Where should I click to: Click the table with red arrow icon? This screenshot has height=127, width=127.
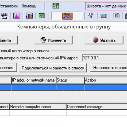tap(4, 16)
